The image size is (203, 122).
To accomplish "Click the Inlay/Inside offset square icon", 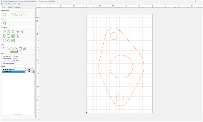I will pyautogui.click(x=13, y=36).
